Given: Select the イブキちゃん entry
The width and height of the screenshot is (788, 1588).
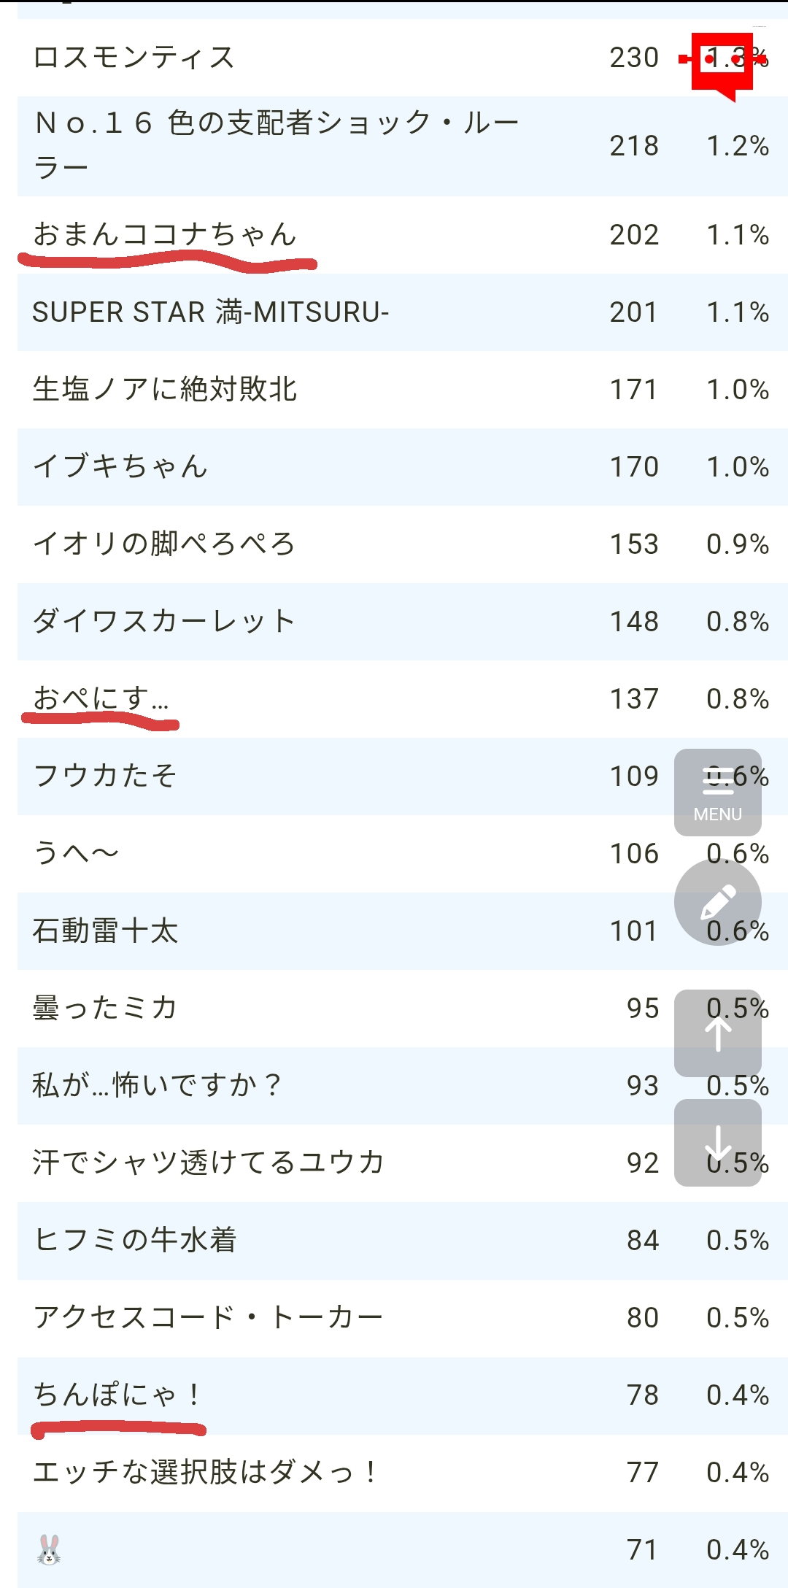Looking at the screenshot, I should point(121,467).
